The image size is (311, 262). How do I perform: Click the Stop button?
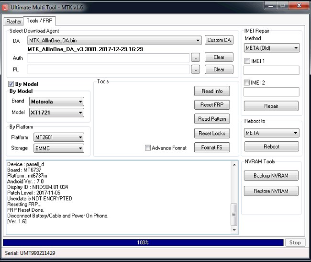tap(295, 242)
